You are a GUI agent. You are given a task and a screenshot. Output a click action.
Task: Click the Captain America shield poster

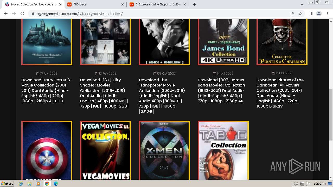point(47,150)
